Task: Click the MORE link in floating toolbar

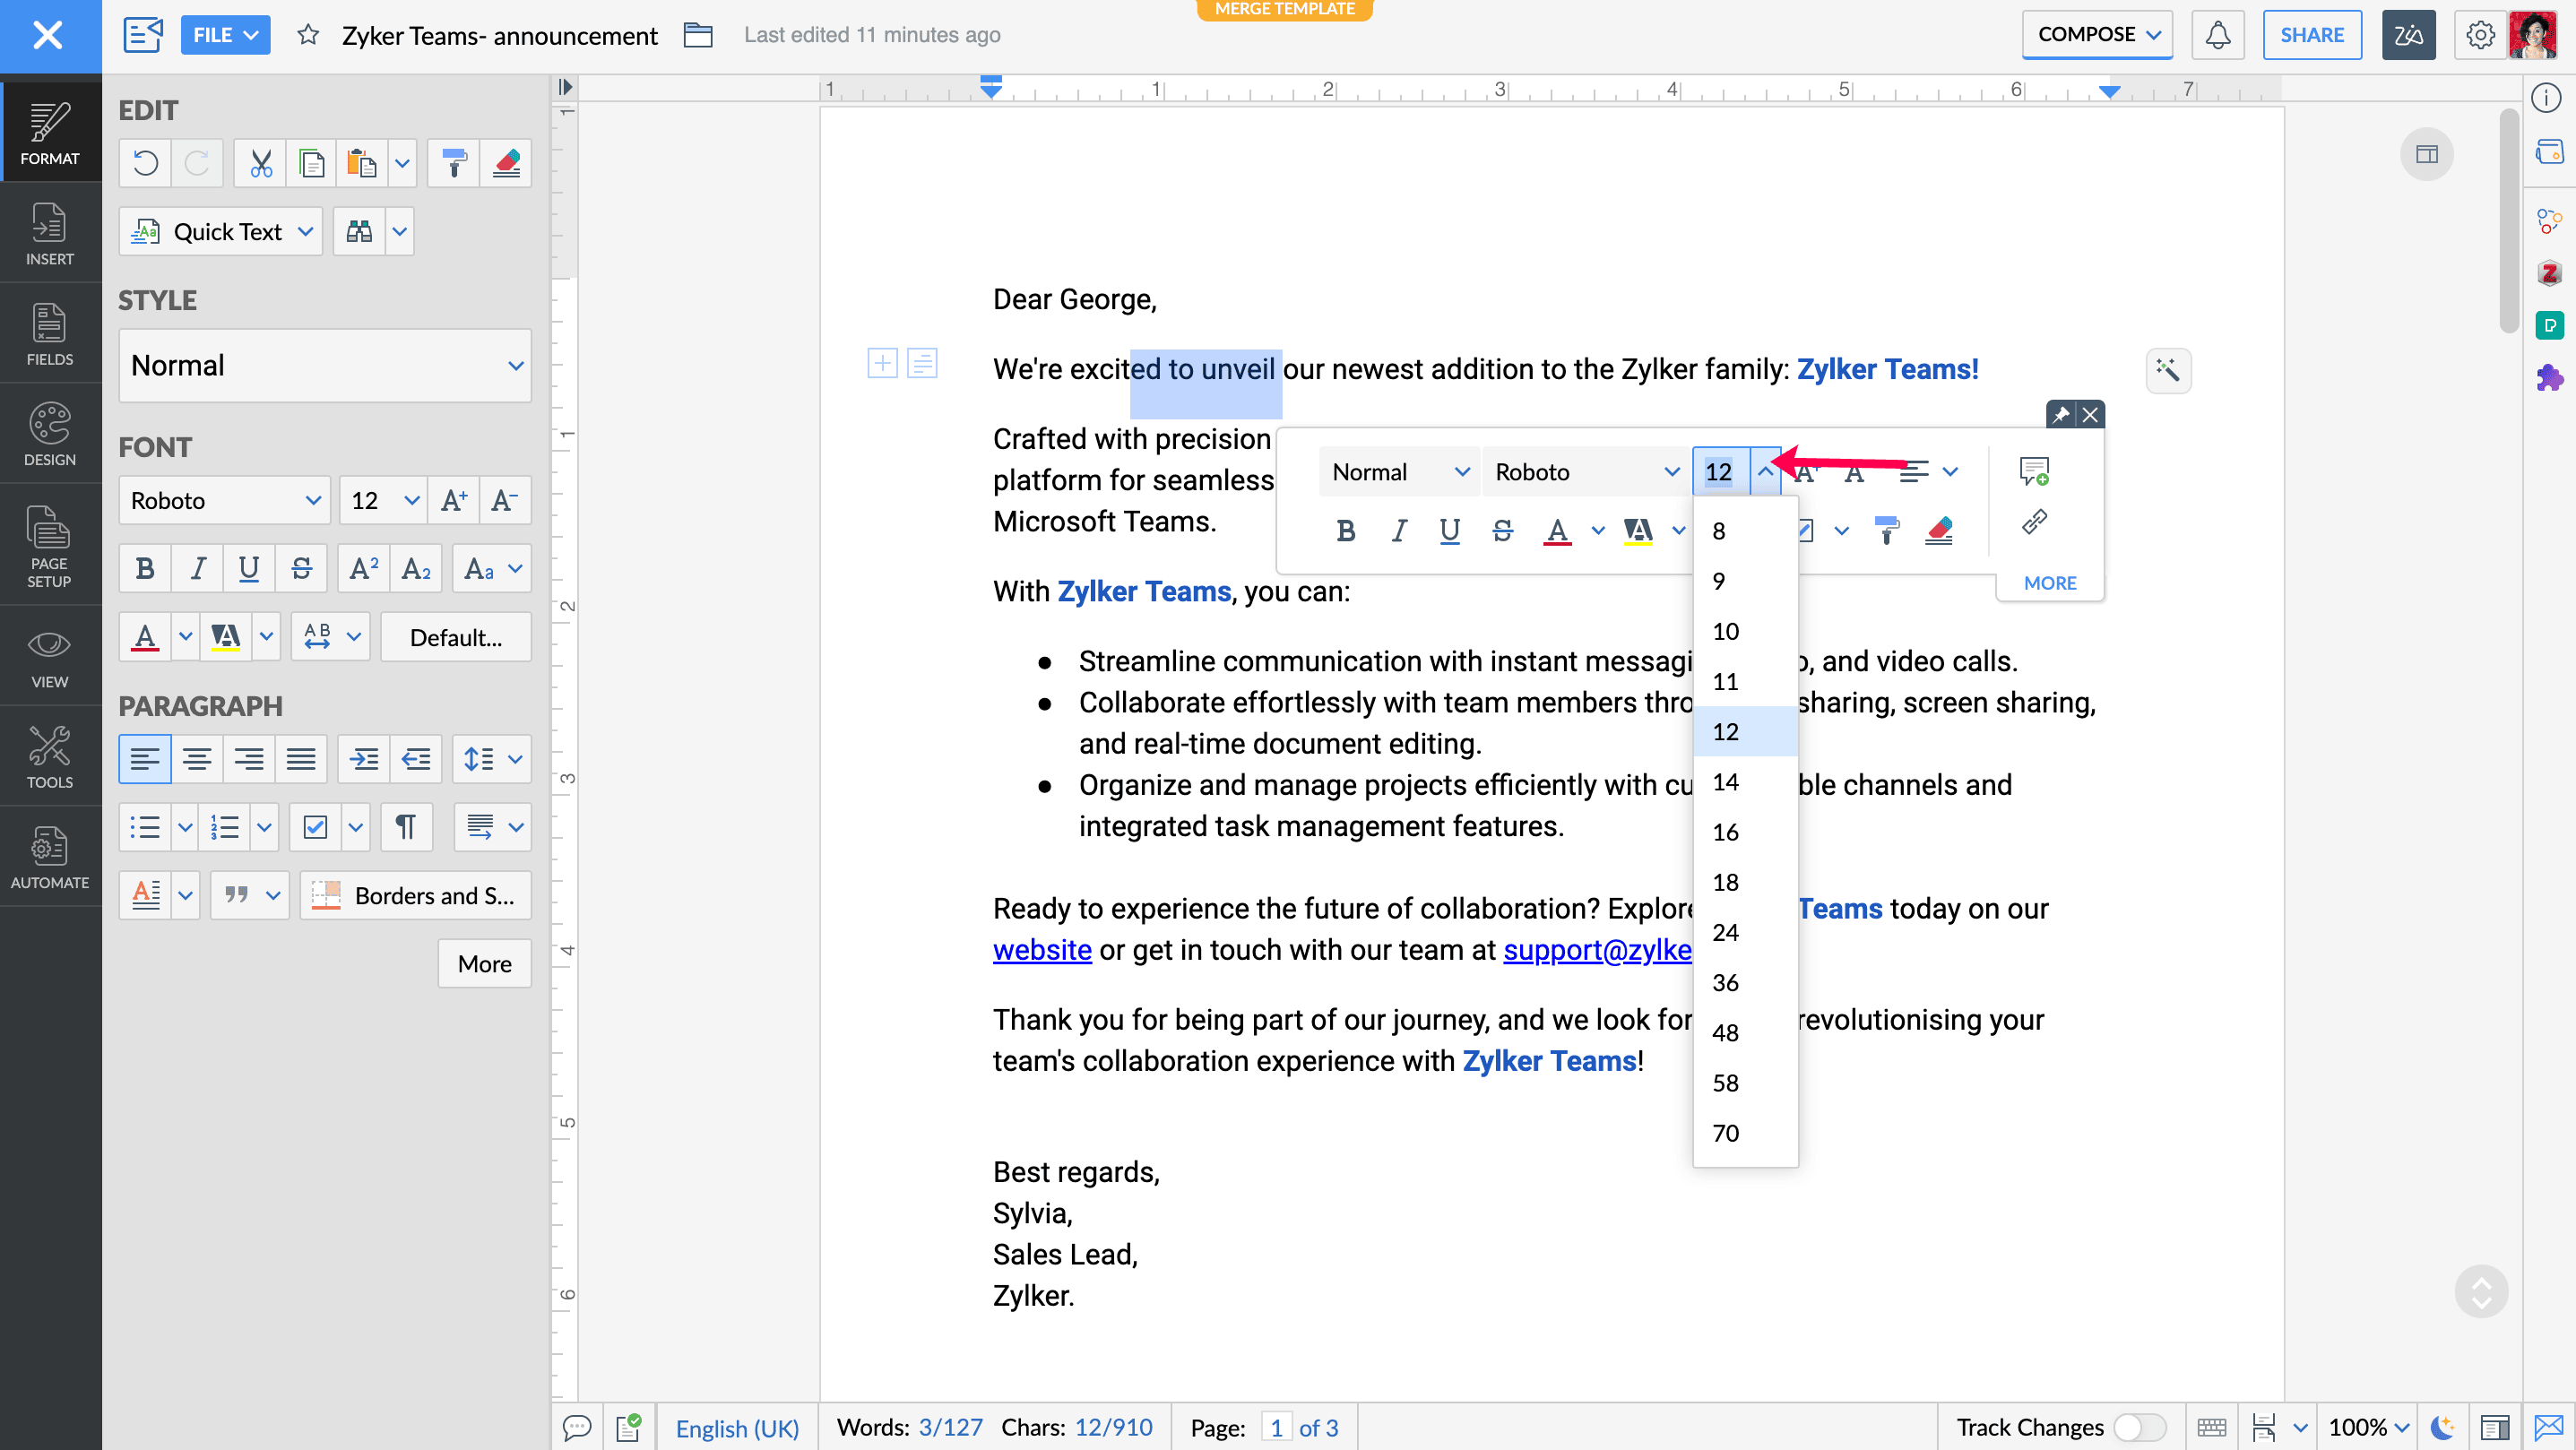Action: click(2049, 583)
